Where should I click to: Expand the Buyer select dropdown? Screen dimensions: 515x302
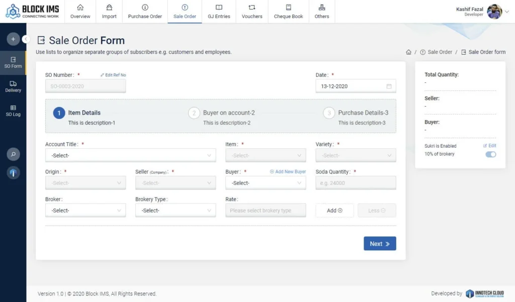(x=266, y=183)
